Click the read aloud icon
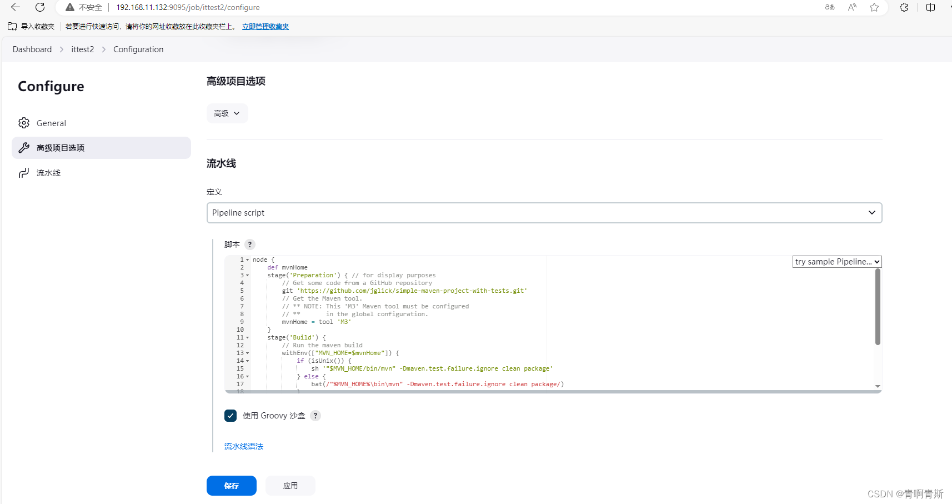The image size is (952, 504). click(852, 7)
